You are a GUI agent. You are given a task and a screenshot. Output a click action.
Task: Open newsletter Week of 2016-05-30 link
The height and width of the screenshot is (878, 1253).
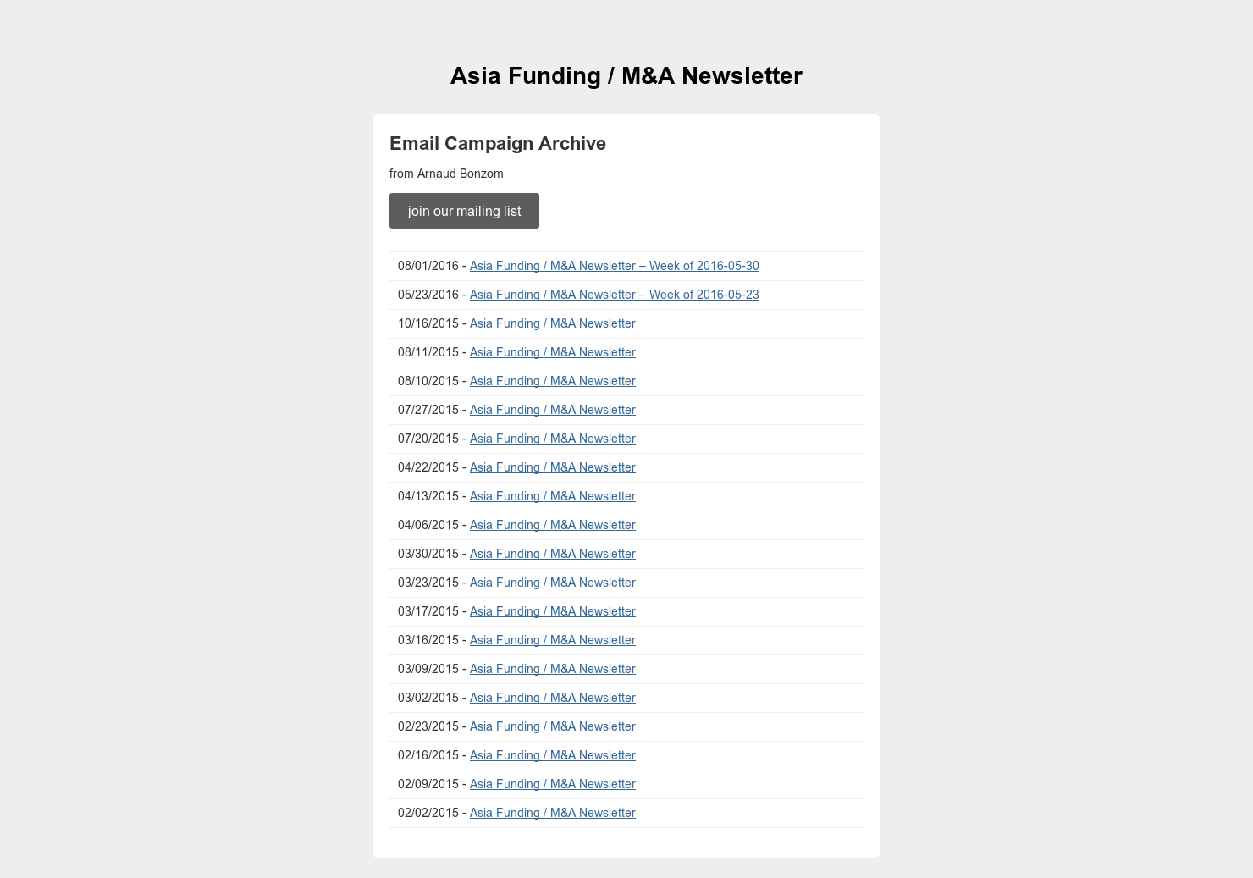pos(615,266)
